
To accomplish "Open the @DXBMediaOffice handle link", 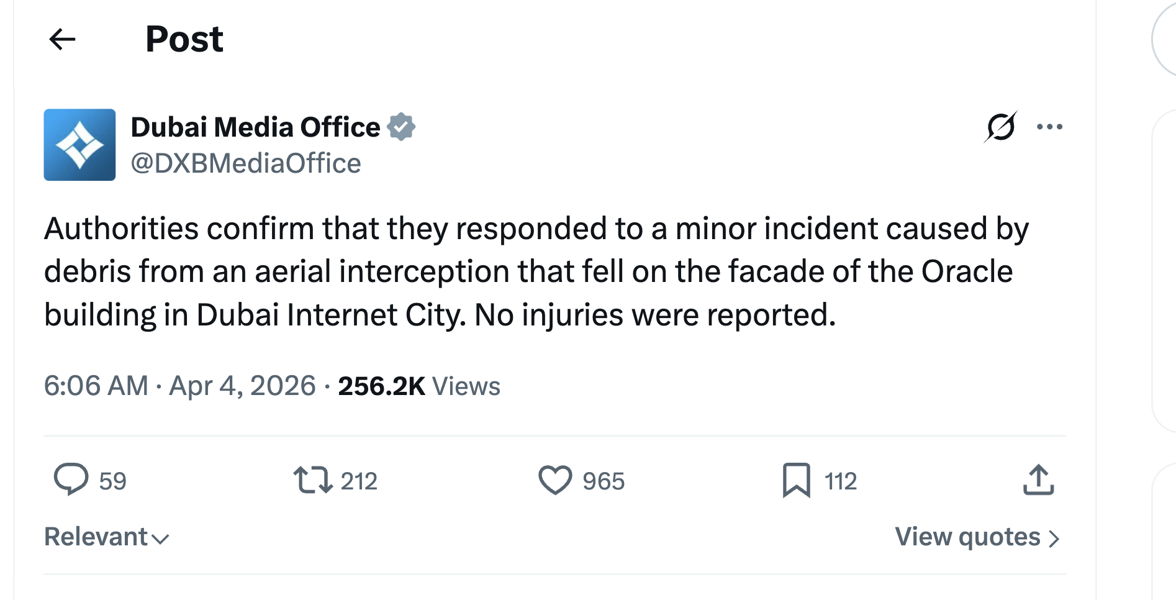I will click(246, 163).
